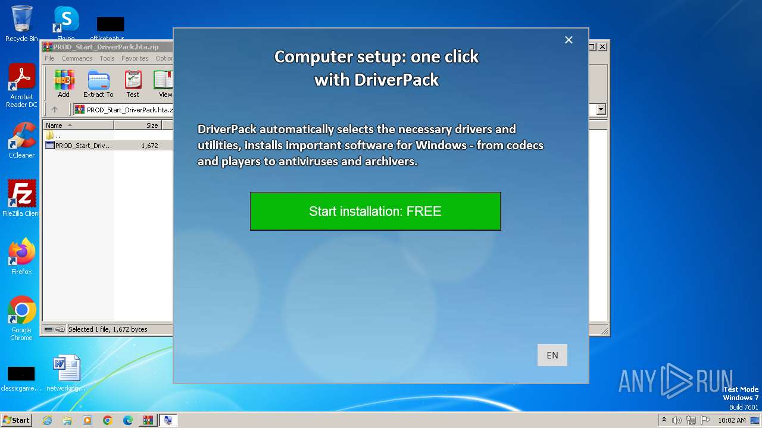Sort WinRAR list by Name column

78,125
